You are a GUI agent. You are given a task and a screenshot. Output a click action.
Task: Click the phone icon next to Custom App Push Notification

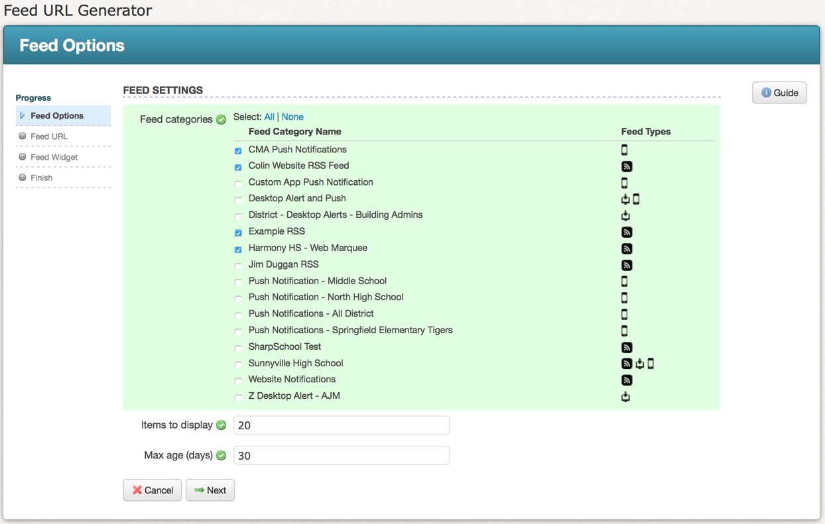[624, 182]
